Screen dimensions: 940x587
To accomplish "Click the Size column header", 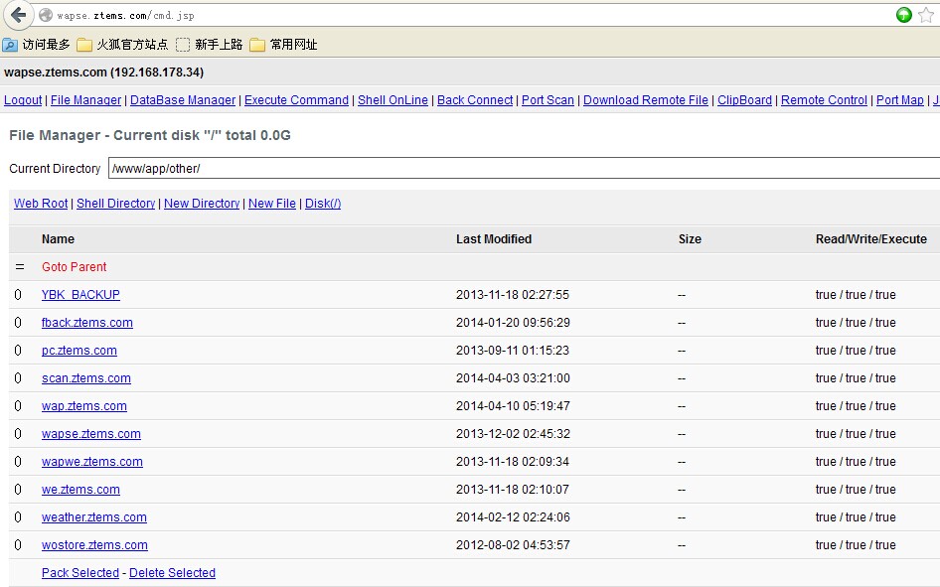I will tap(690, 239).
